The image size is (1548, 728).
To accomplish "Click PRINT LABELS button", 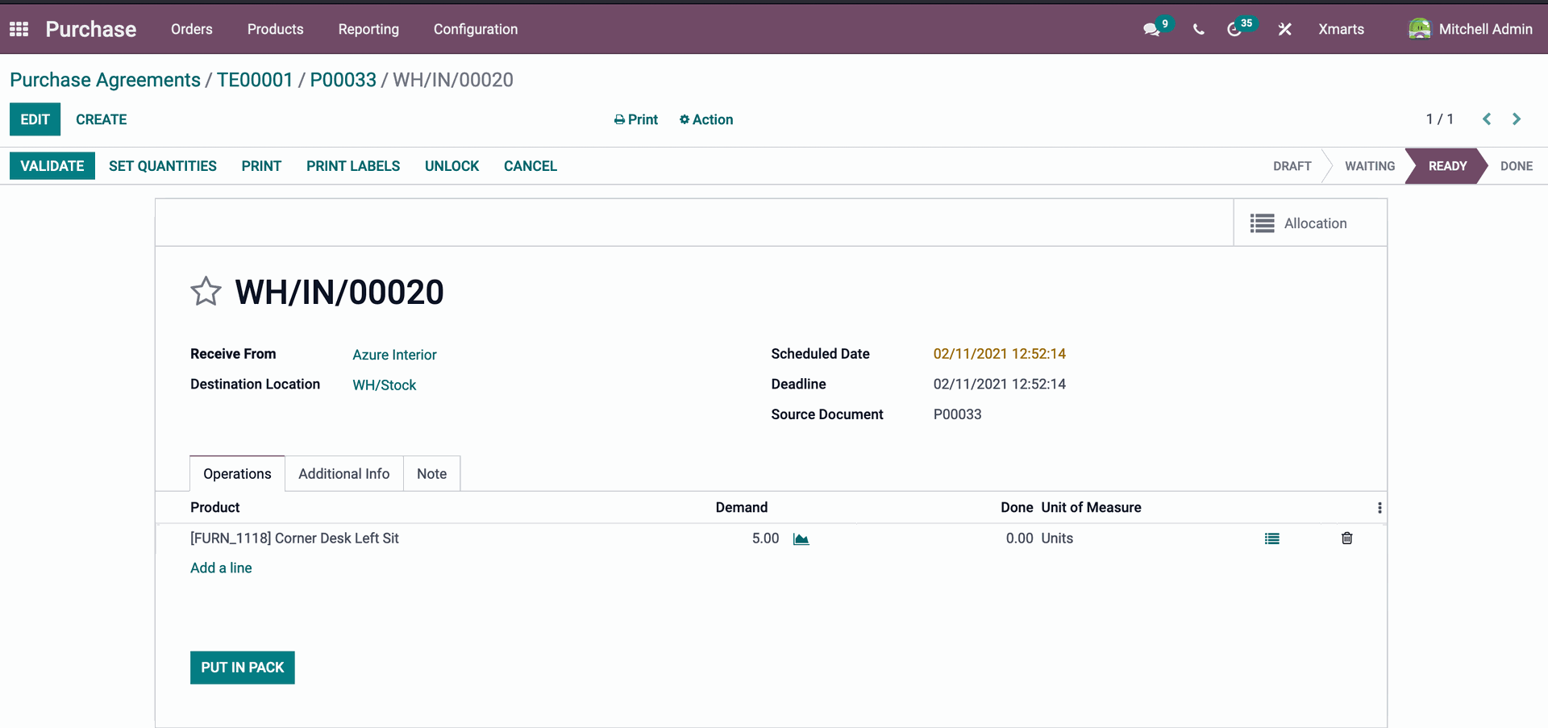I will 353,165.
